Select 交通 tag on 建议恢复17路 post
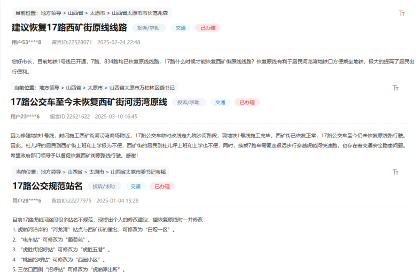 pos(181,28)
